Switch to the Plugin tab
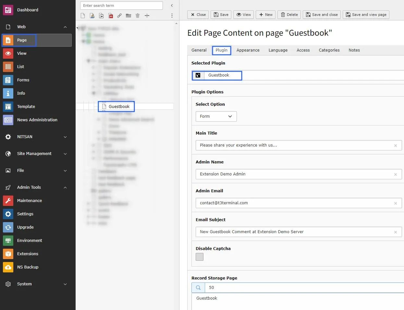Image resolution: width=404 pixels, height=310 pixels. tap(221, 50)
